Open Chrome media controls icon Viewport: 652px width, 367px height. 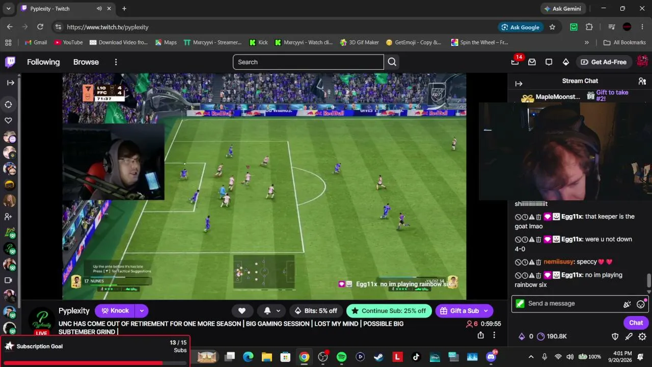coord(612,27)
